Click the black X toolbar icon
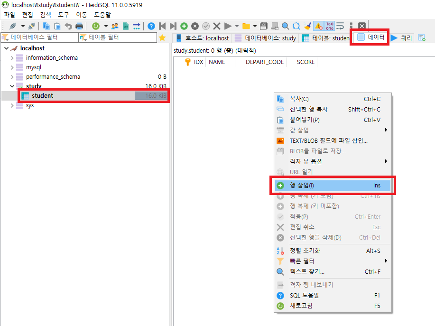435x326 pixels. [x=362, y=26]
